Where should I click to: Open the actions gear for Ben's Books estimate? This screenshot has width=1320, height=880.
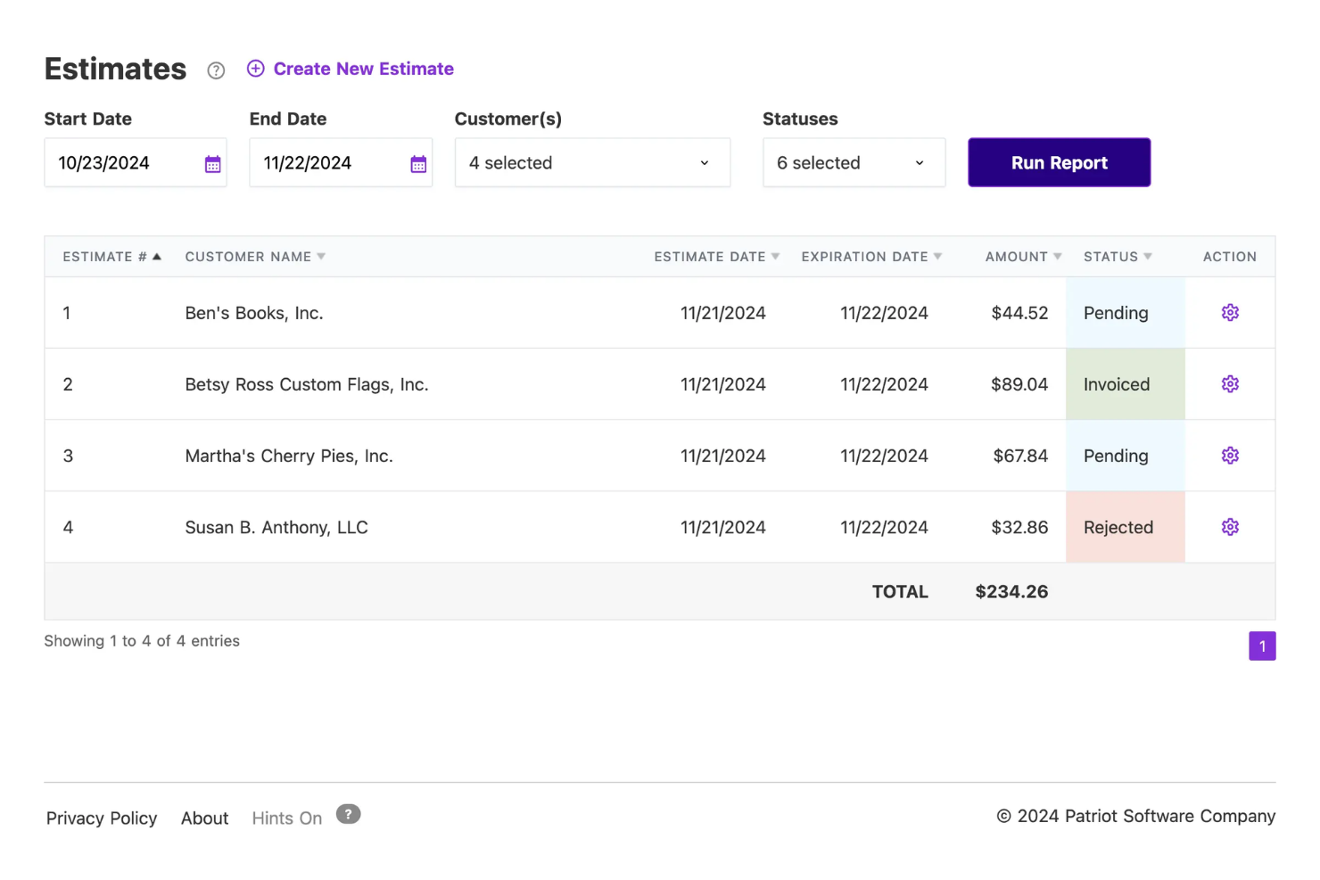1230,312
